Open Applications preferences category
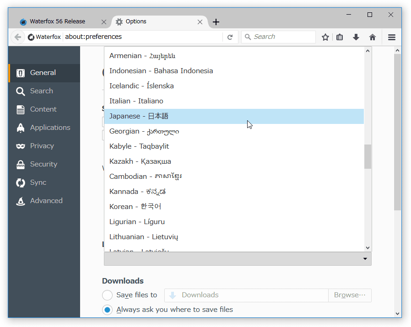The height and width of the screenshot is (327, 411). point(44,128)
